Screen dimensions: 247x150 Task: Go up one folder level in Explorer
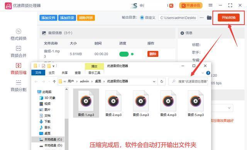point(54,82)
